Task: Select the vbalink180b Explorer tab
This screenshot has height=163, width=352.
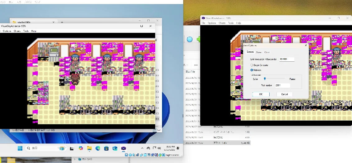Action: pos(34,22)
